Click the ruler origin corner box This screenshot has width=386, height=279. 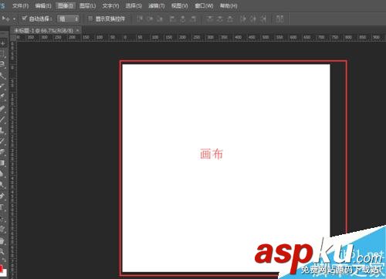pyautogui.click(x=13, y=37)
